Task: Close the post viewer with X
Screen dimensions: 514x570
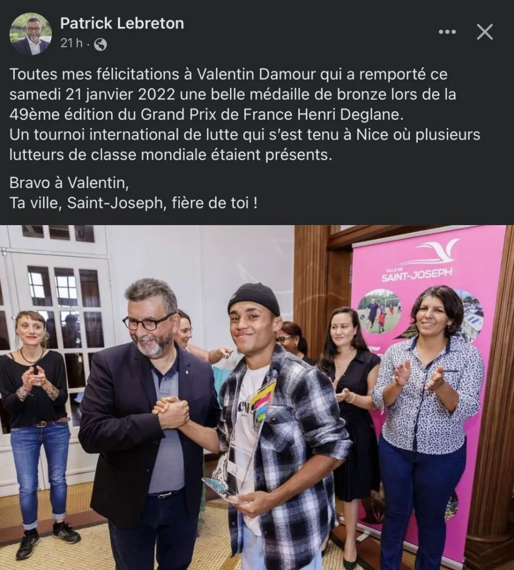Action: 484,32
